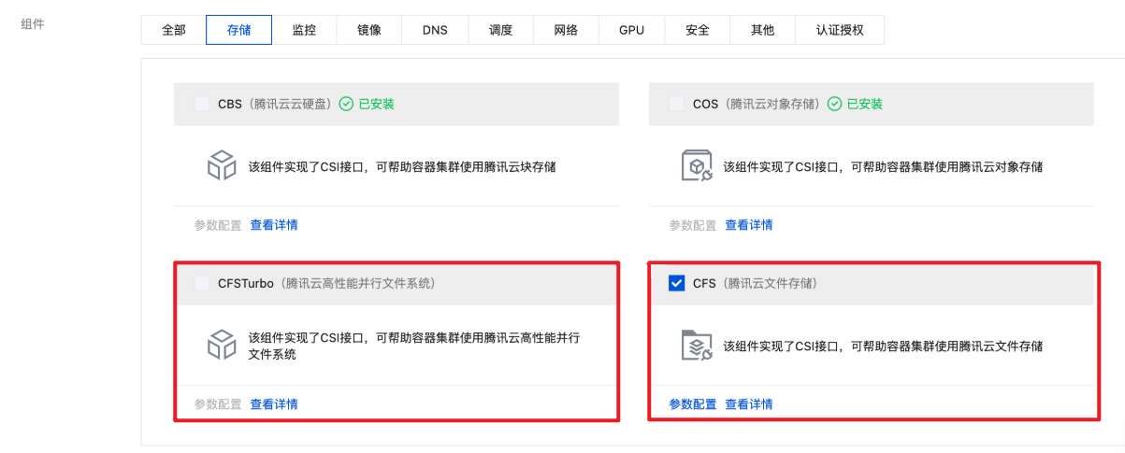Switch to the 全部 tab
Image resolution: width=1125 pixels, height=453 pixels.
click(x=174, y=30)
